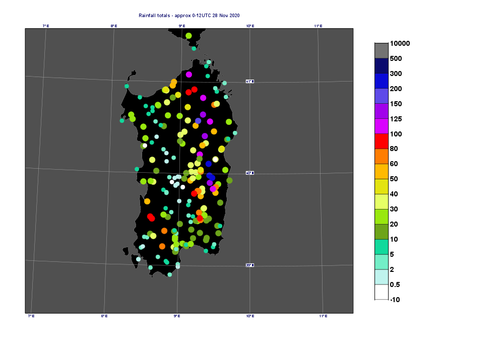Select the olive green 10–20 legend swatch
Image resolution: width=504 pixels, height=356 pixels.
click(x=382, y=232)
